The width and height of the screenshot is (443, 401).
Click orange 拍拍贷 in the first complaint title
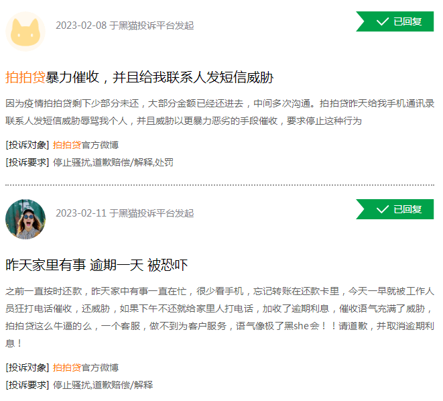(25, 77)
